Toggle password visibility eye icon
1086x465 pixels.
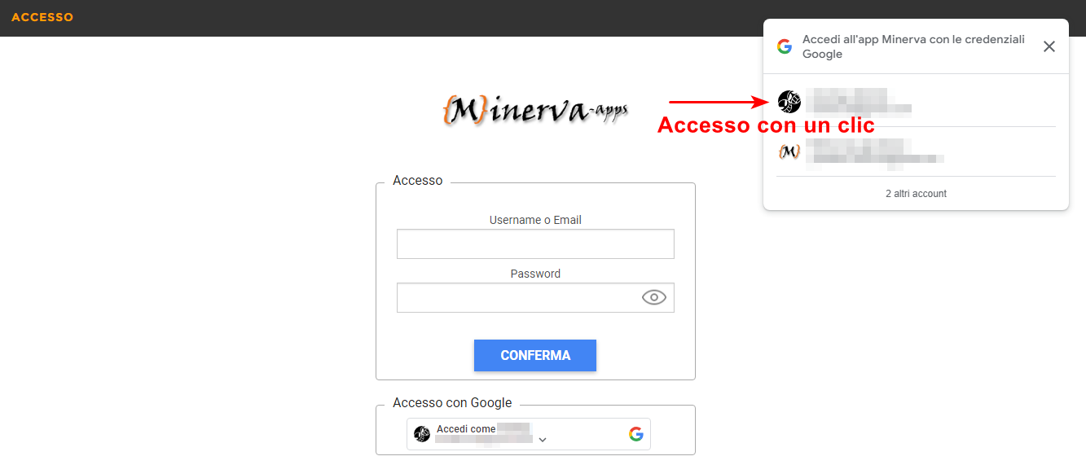[654, 297]
